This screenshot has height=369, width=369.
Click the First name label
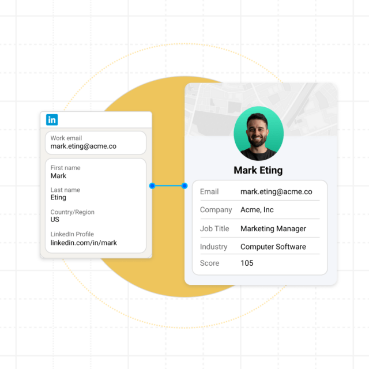[65, 168]
